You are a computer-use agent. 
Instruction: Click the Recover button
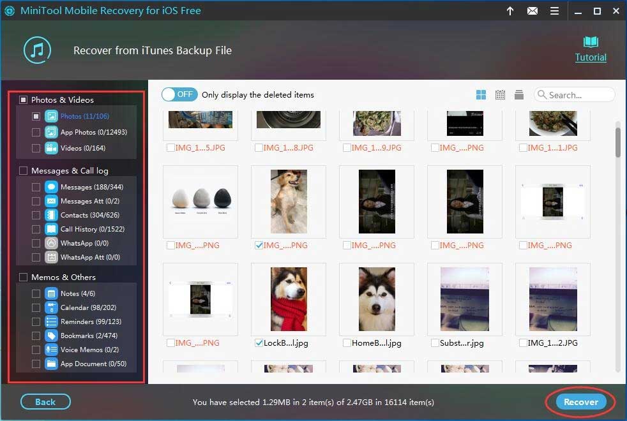pos(580,403)
